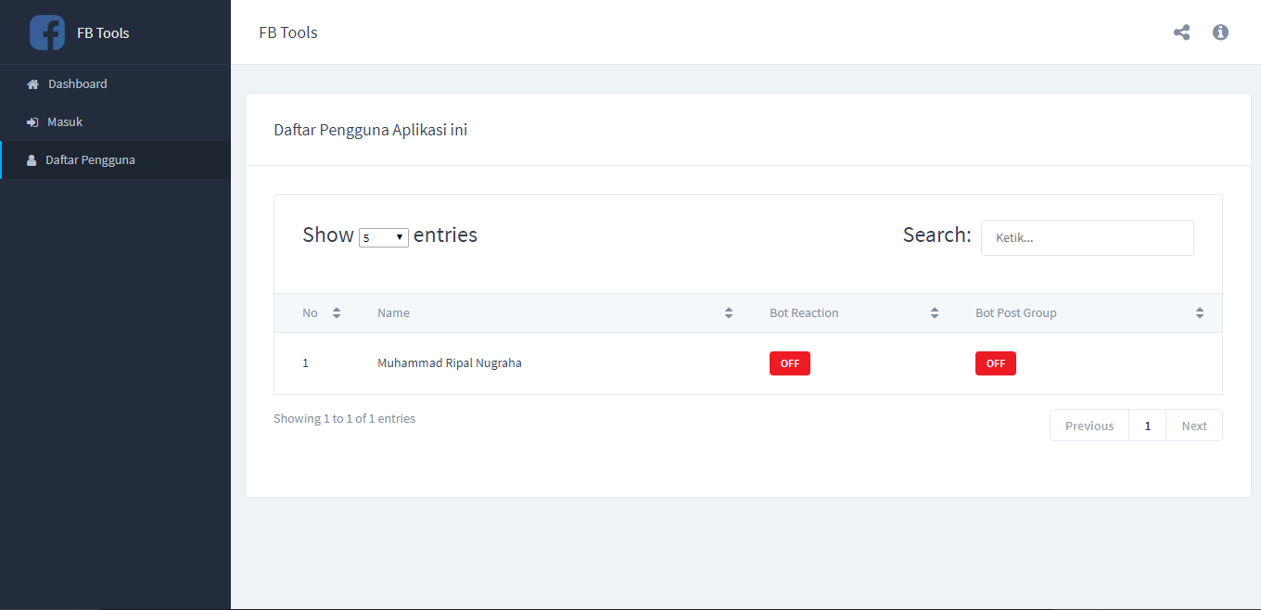Select page 1 in the pagination
The image size is (1261, 610).
click(x=1147, y=425)
